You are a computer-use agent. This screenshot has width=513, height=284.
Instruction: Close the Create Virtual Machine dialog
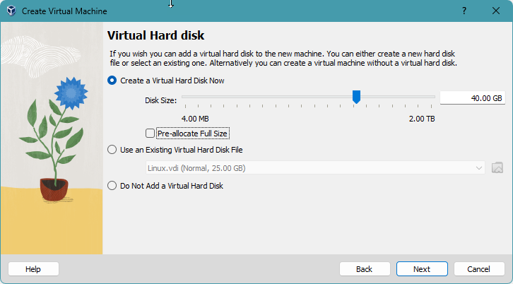pos(497,11)
